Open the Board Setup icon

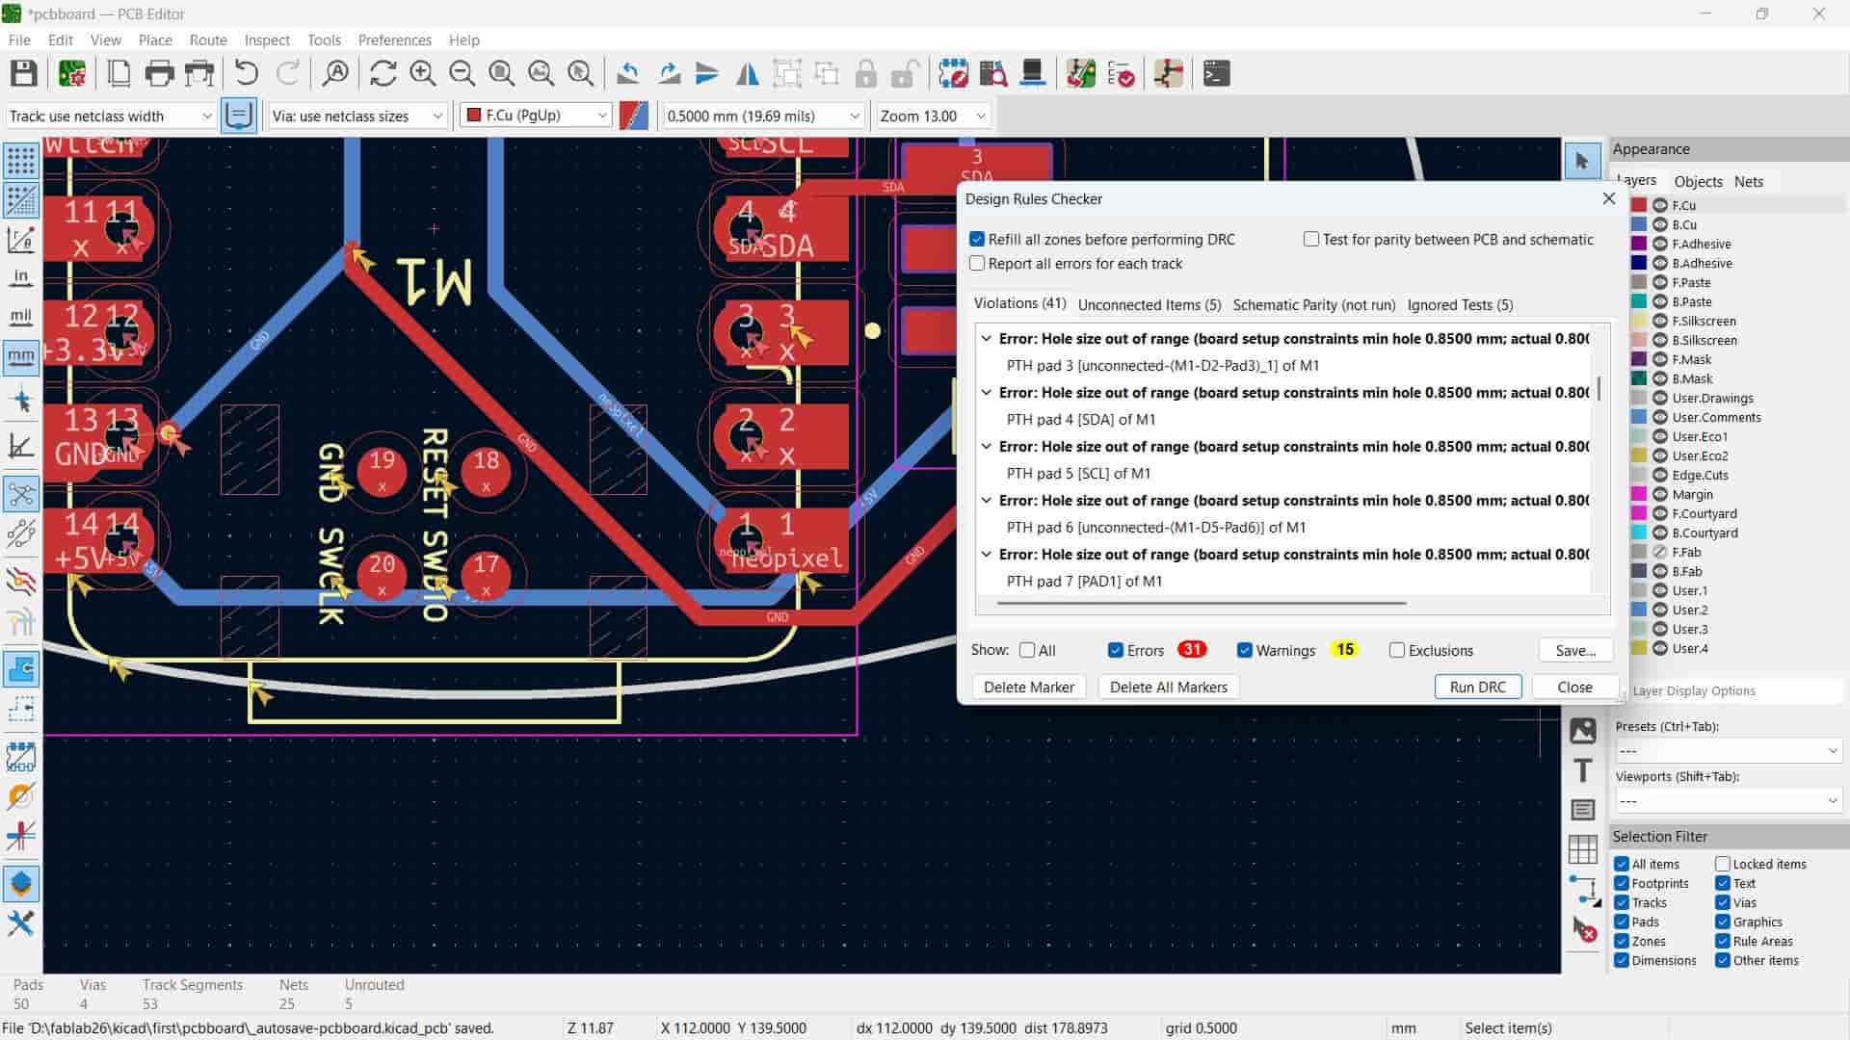coord(72,74)
